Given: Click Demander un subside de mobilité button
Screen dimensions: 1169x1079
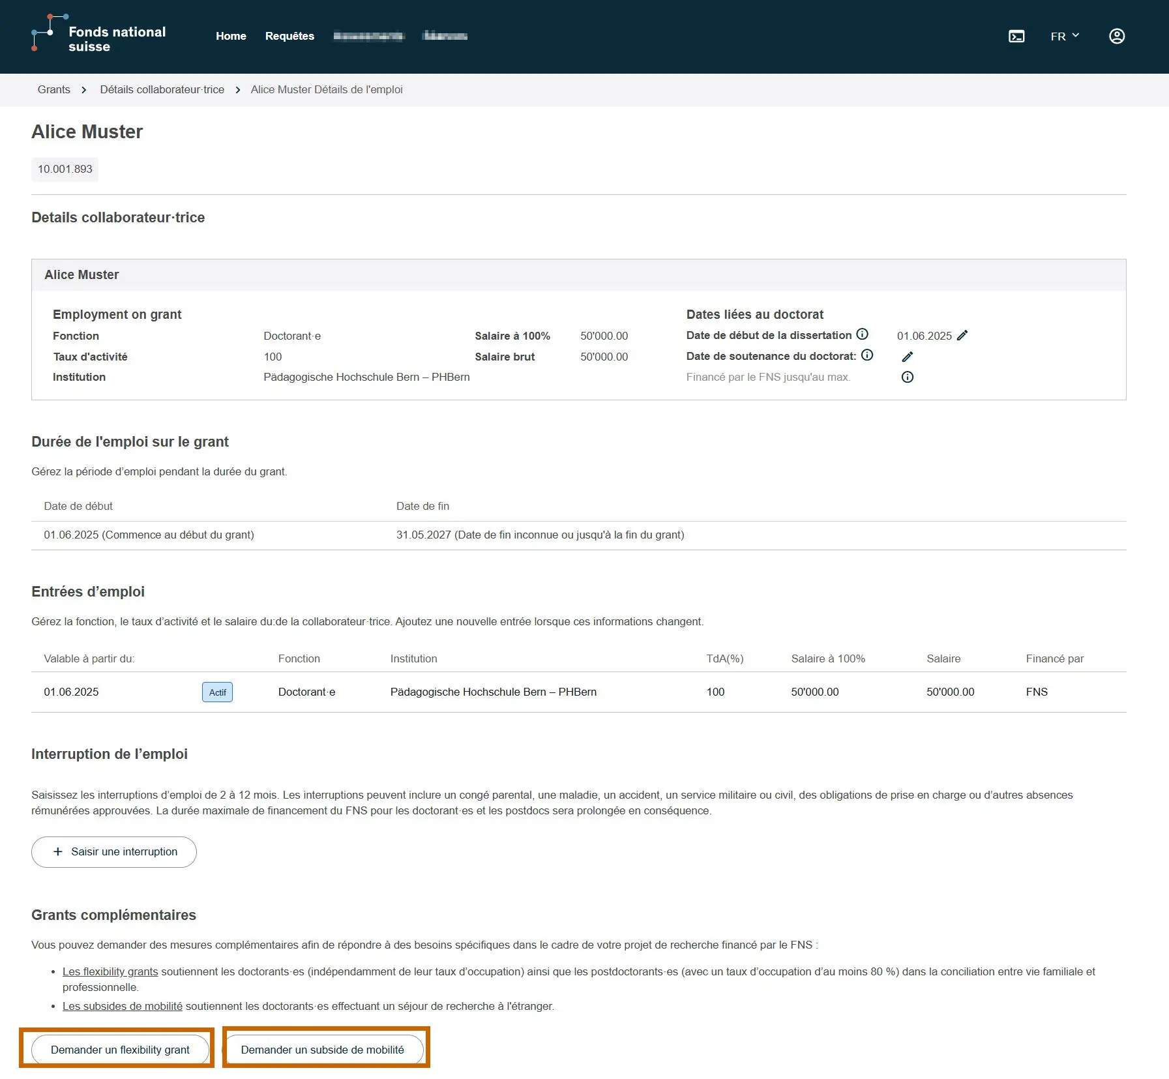Looking at the screenshot, I should coord(323,1050).
